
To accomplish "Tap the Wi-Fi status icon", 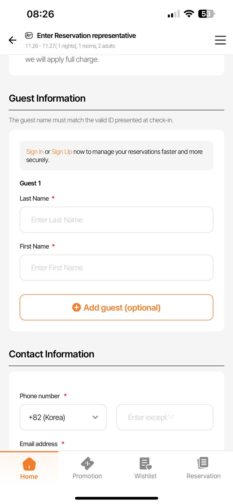I will coord(189,14).
